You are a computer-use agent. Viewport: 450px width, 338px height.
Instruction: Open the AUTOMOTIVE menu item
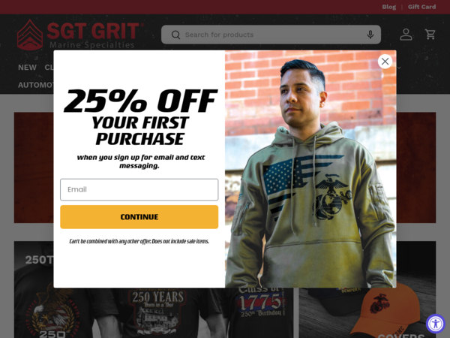click(x=35, y=85)
